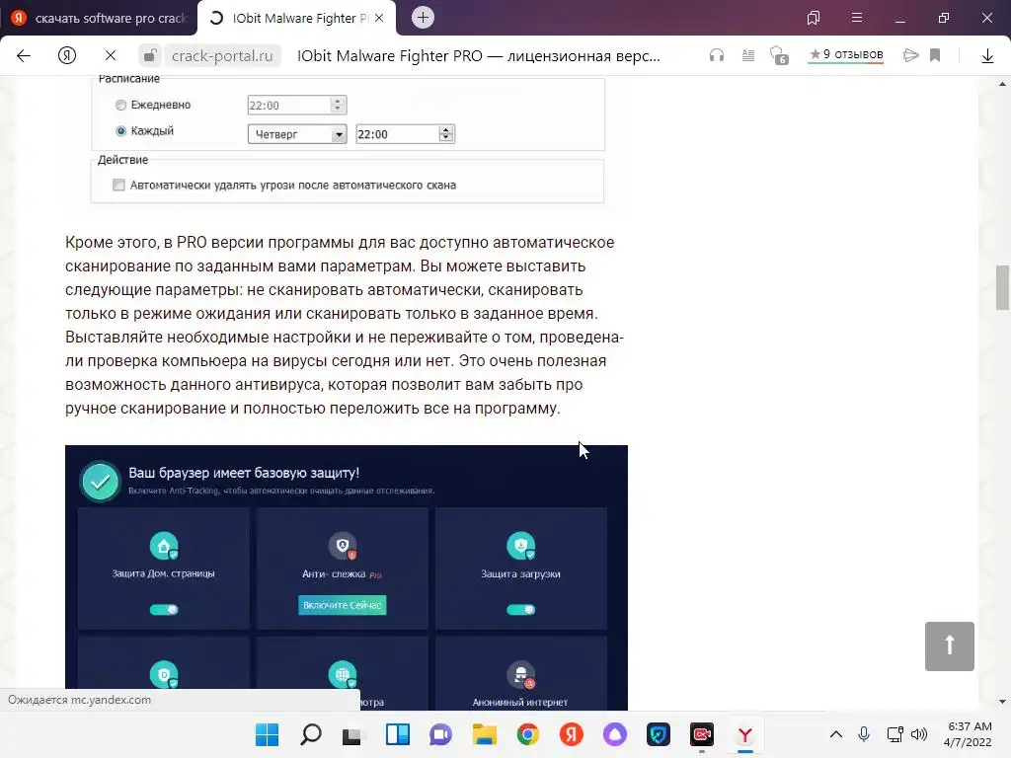Screen dimensions: 1011x758
Task: Open Widgets panel on taskbar
Action: pos(397,734)
